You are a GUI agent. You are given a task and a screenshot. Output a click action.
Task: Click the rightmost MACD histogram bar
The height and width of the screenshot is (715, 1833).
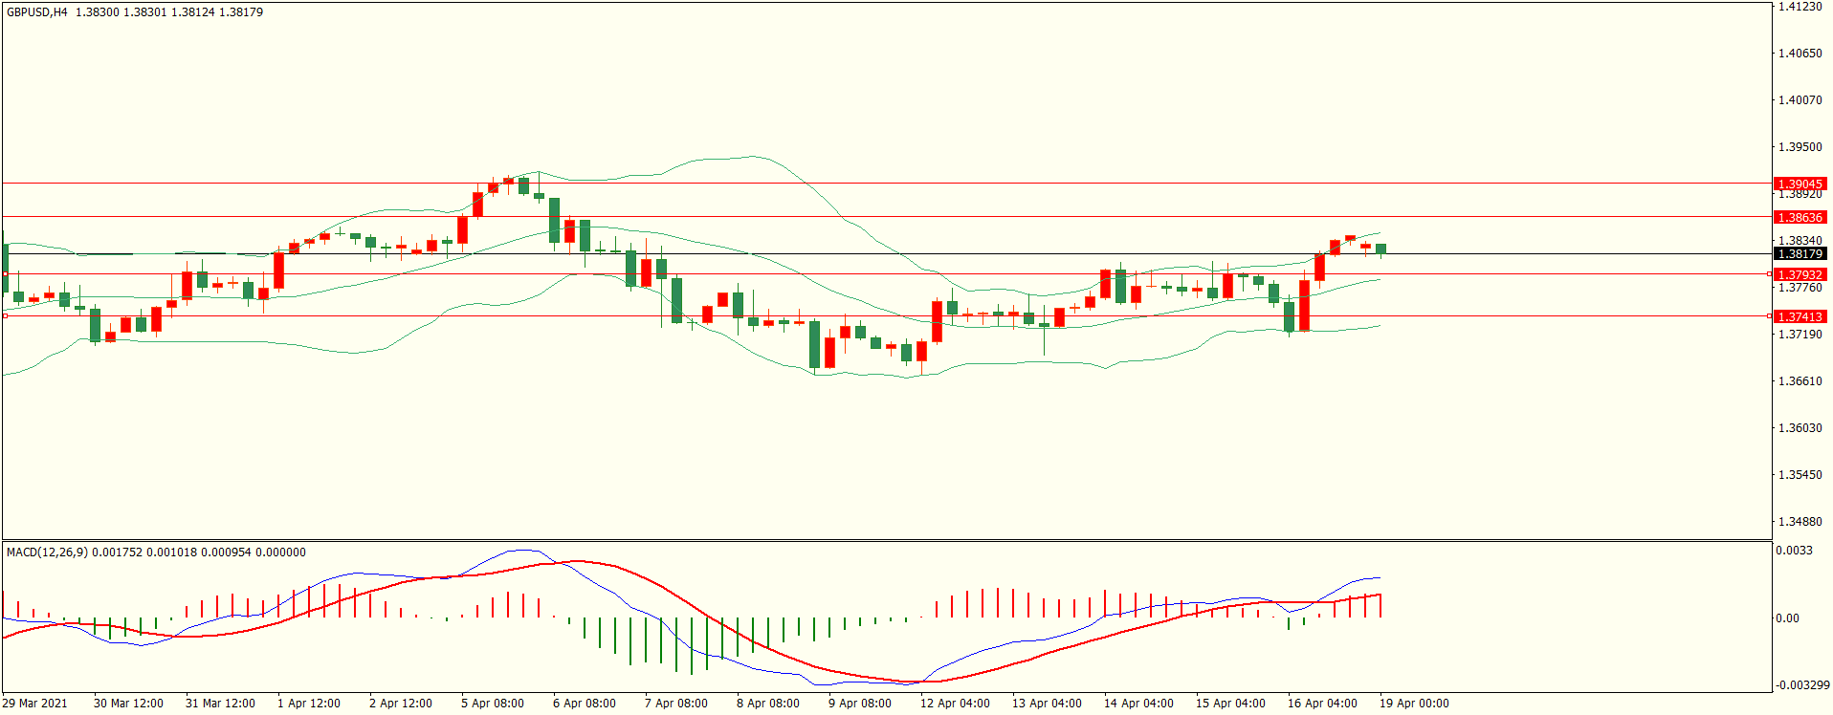click(x=1380, y=605)
